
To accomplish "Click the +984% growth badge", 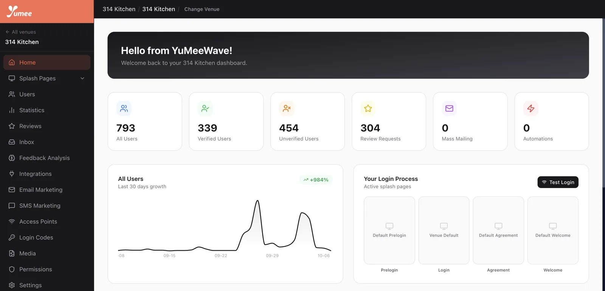I will pyautogui.click(x=316, y=180).
